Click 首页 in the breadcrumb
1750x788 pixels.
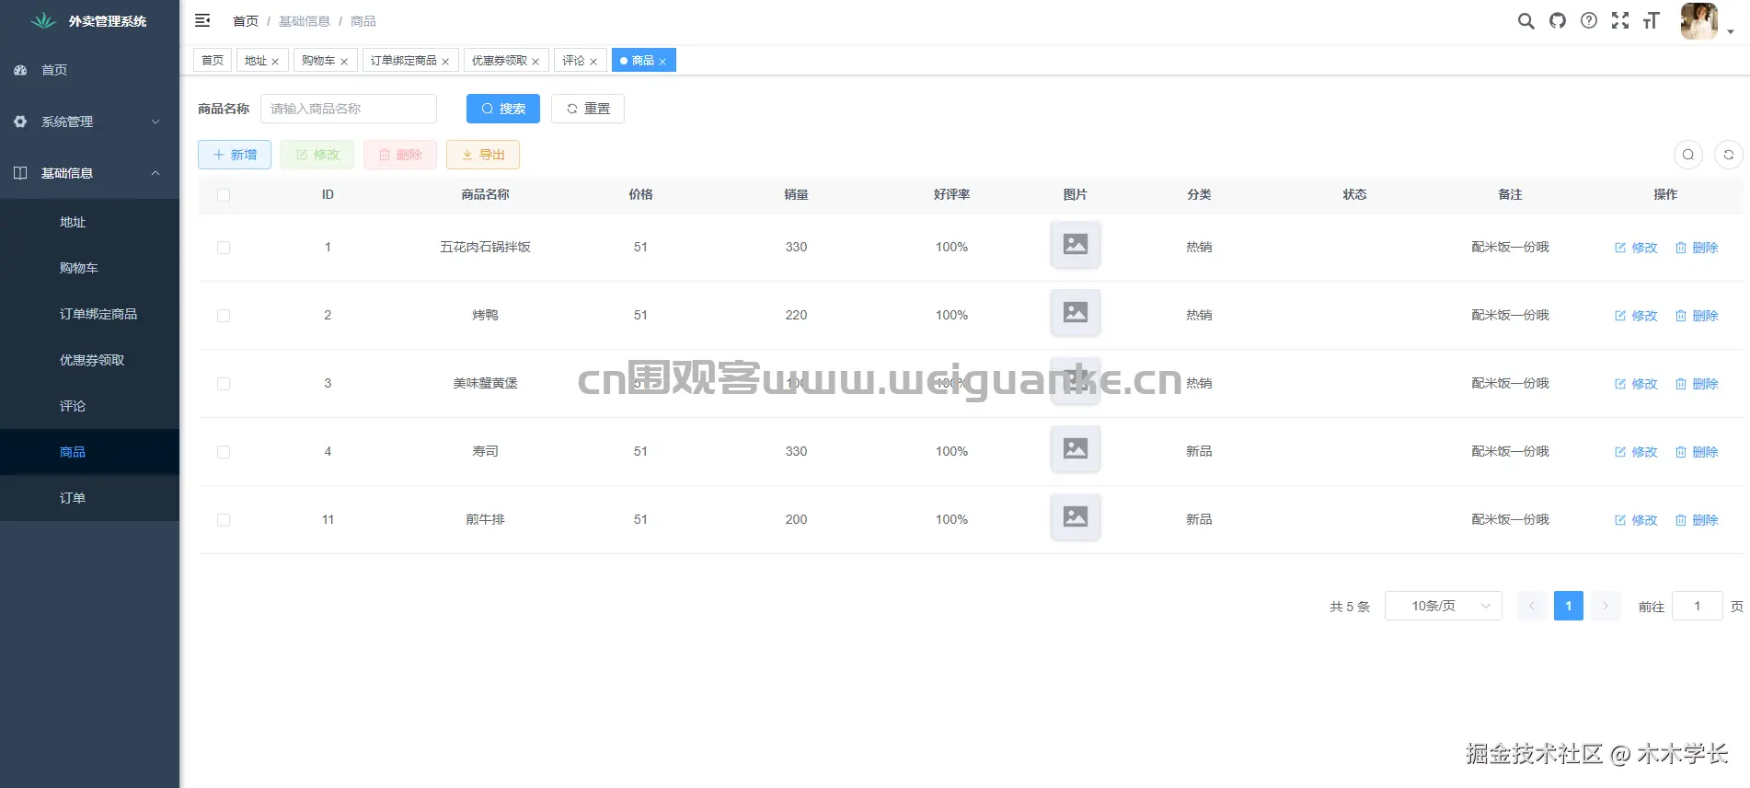point(246,21)
